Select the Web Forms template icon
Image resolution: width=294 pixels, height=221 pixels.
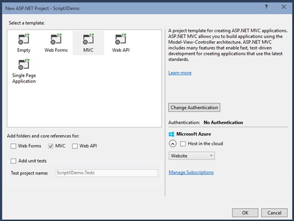56,39
